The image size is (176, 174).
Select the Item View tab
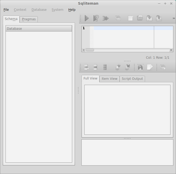[109, 79]
